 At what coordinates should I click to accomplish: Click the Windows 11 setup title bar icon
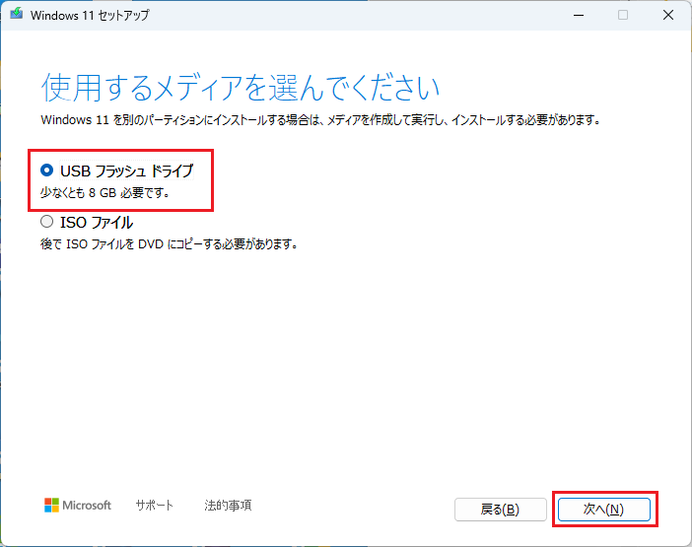tap(17, 15)
